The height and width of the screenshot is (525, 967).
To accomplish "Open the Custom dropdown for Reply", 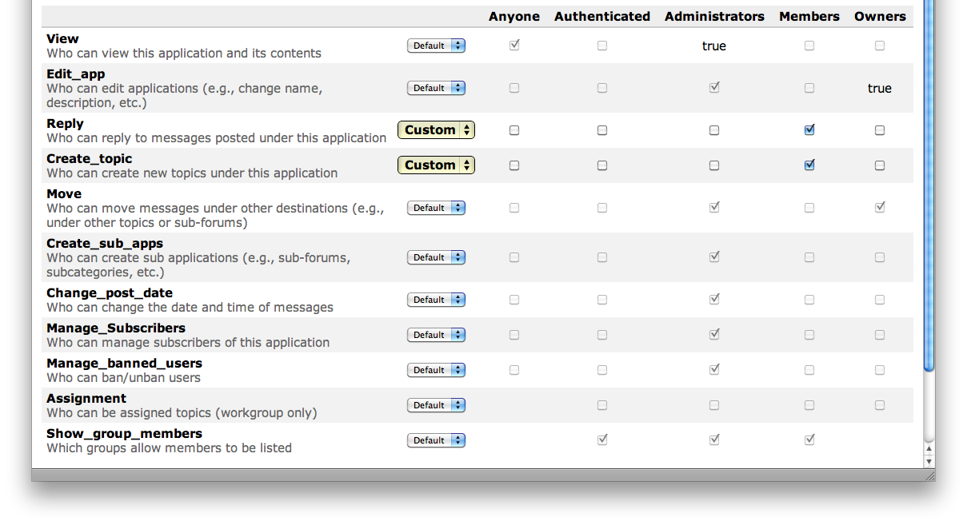I will pyautogui.click(x=436, y=130).
